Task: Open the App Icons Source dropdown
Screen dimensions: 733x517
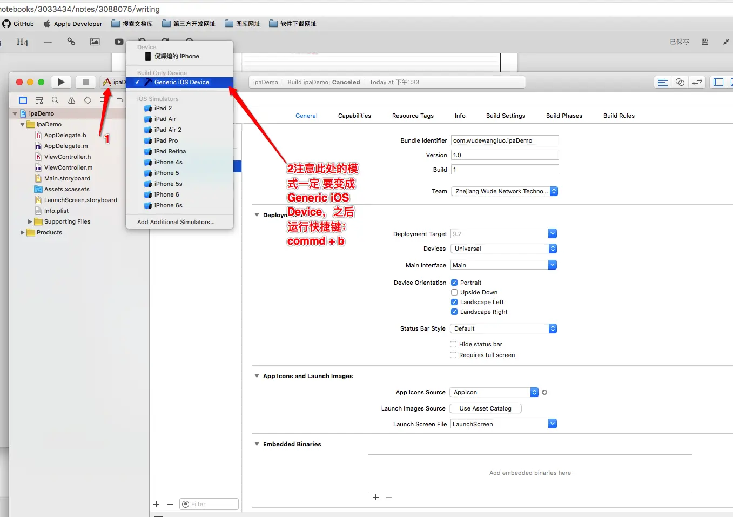Action: tap(494, 392)
